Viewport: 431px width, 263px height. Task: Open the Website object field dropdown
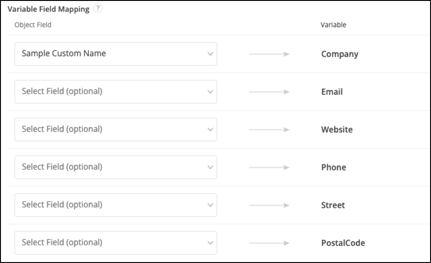coord(116,130)
